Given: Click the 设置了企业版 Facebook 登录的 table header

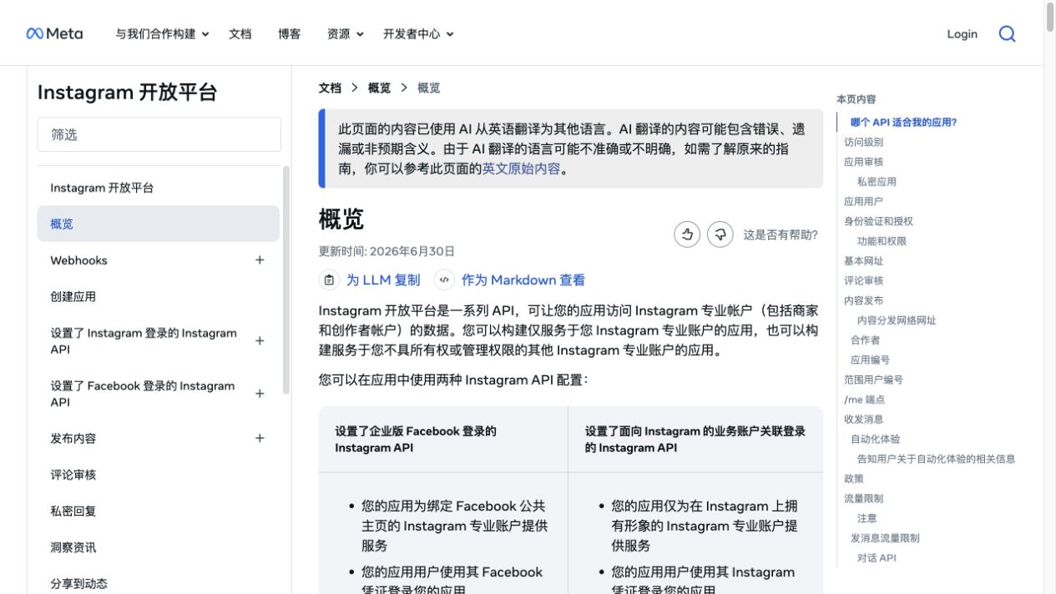Looking at the screenshot, I should (x=442, y=440).
